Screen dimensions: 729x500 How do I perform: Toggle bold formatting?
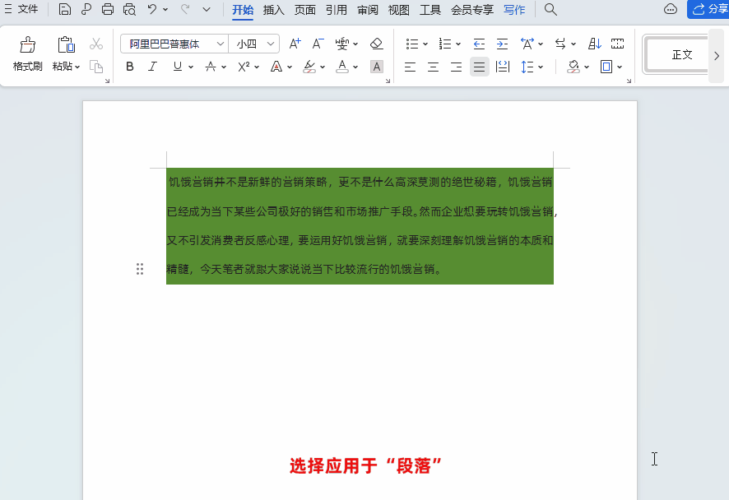tap(130, 67)
